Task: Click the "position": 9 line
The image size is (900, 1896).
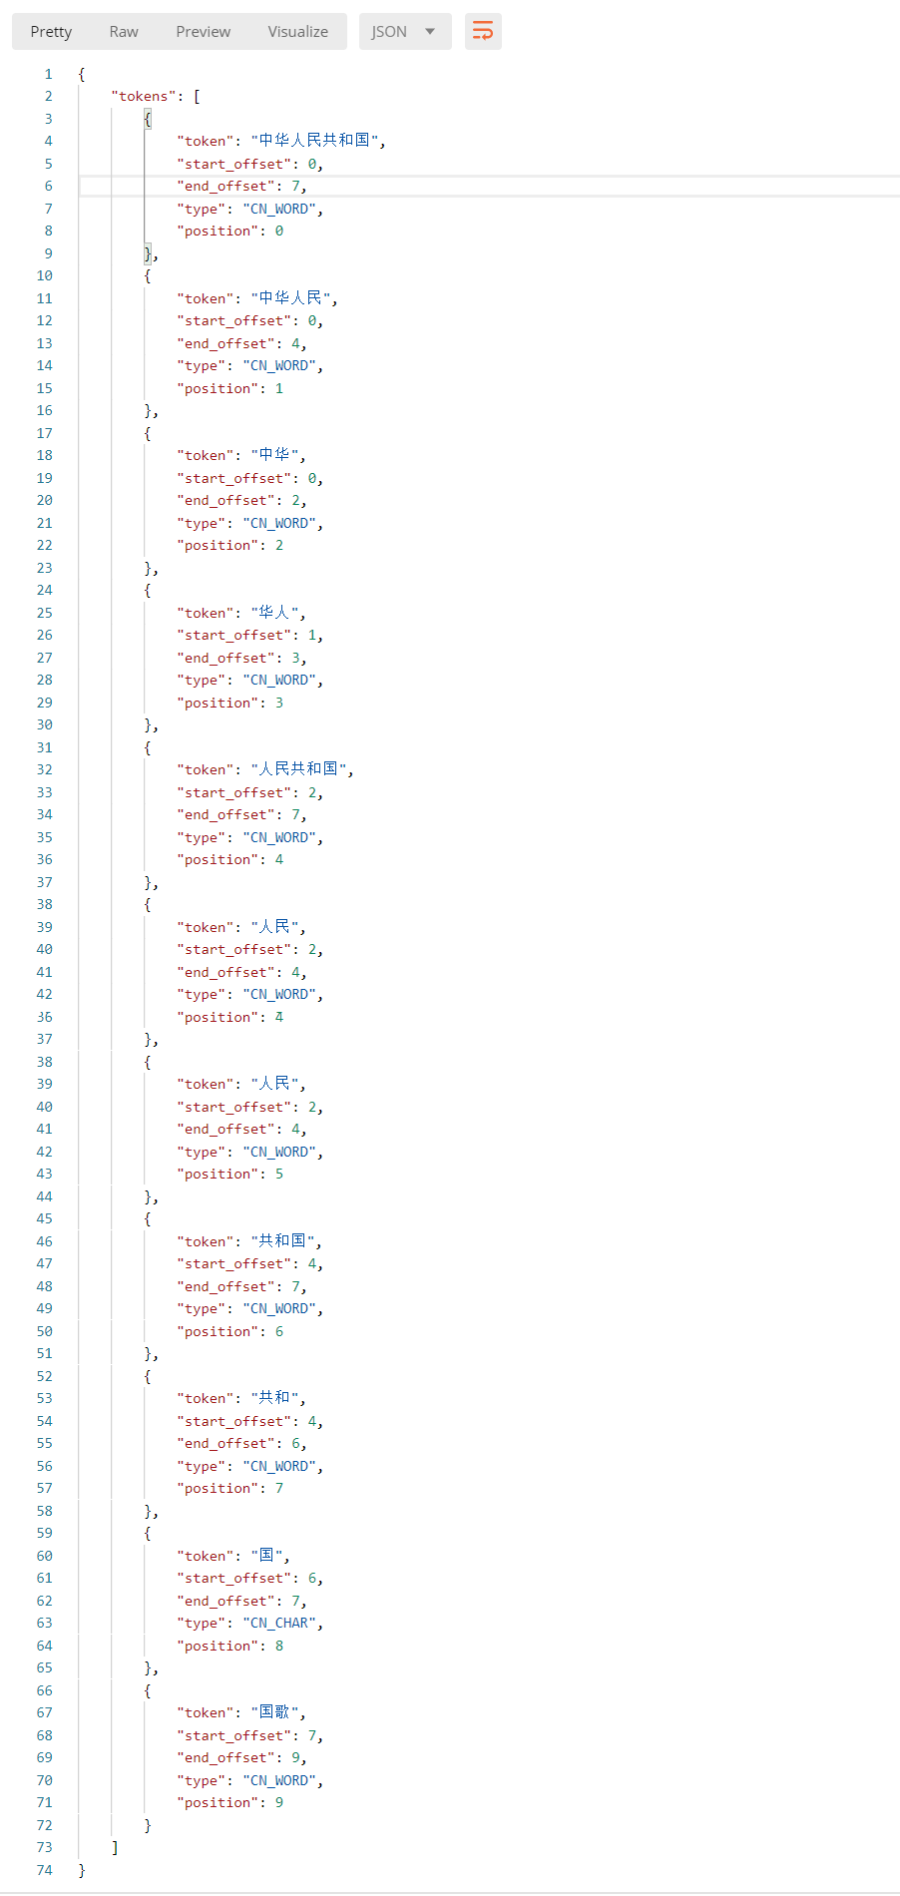Action: coord(230,1802)
